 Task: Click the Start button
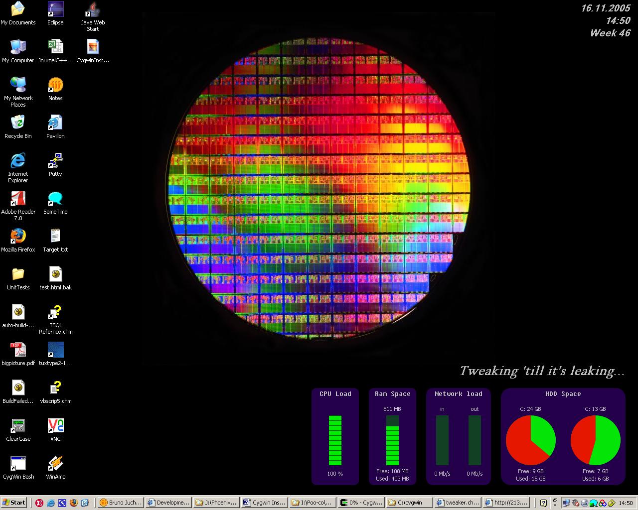click(x=14, y=503)
